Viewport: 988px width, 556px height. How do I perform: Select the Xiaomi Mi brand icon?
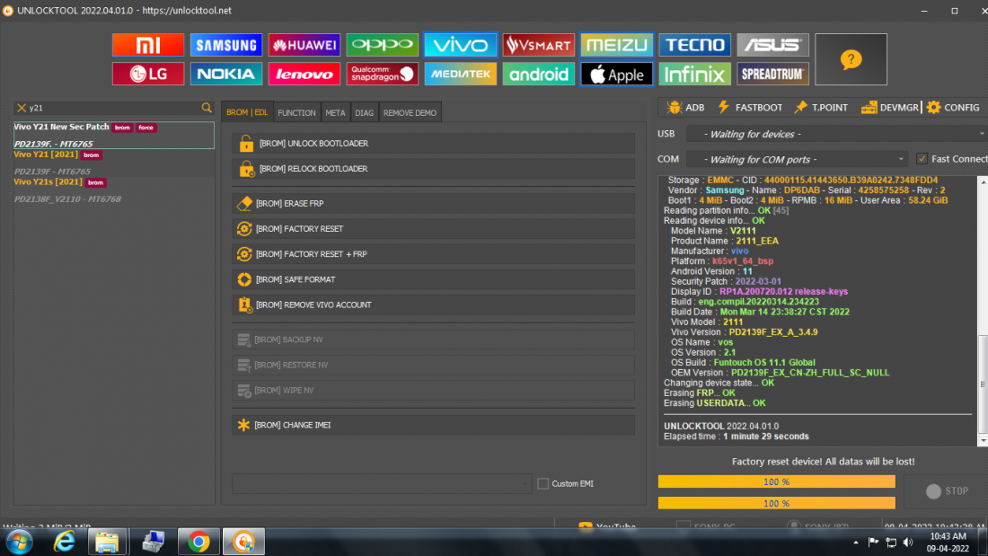pos(148,45)
